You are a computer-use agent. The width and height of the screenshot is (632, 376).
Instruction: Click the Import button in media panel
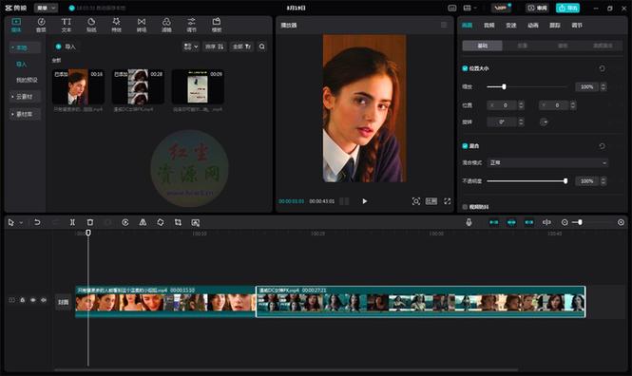pos(67,47)
